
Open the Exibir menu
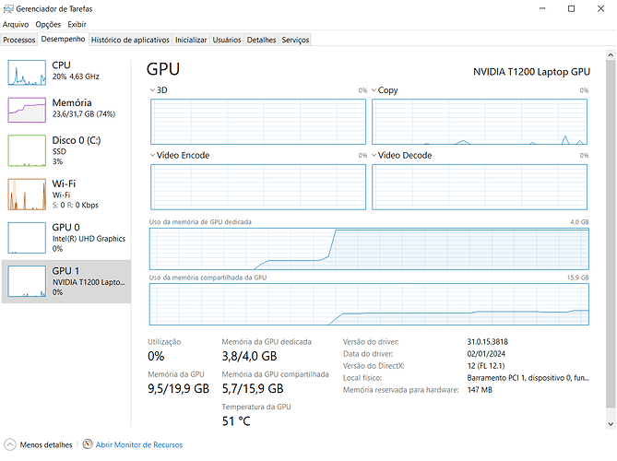pos(77,24)
